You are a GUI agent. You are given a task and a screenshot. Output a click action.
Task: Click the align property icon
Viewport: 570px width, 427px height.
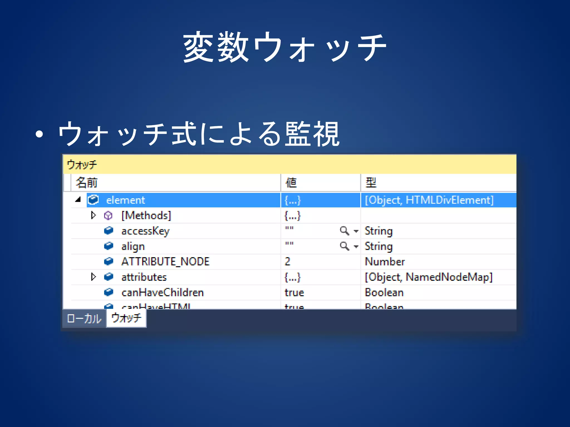click(x=109, y=246)
